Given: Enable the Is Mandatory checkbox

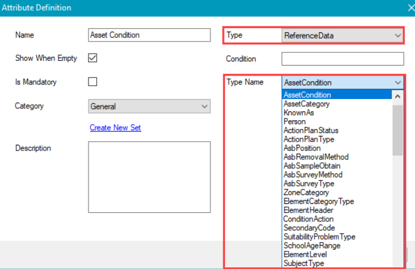Looking at the screenshot, I should [93, 82].
